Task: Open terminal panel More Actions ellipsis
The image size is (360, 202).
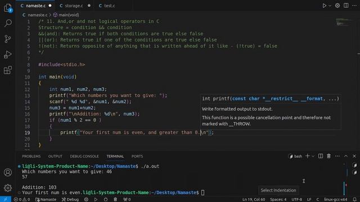Action: click(337, 156)
